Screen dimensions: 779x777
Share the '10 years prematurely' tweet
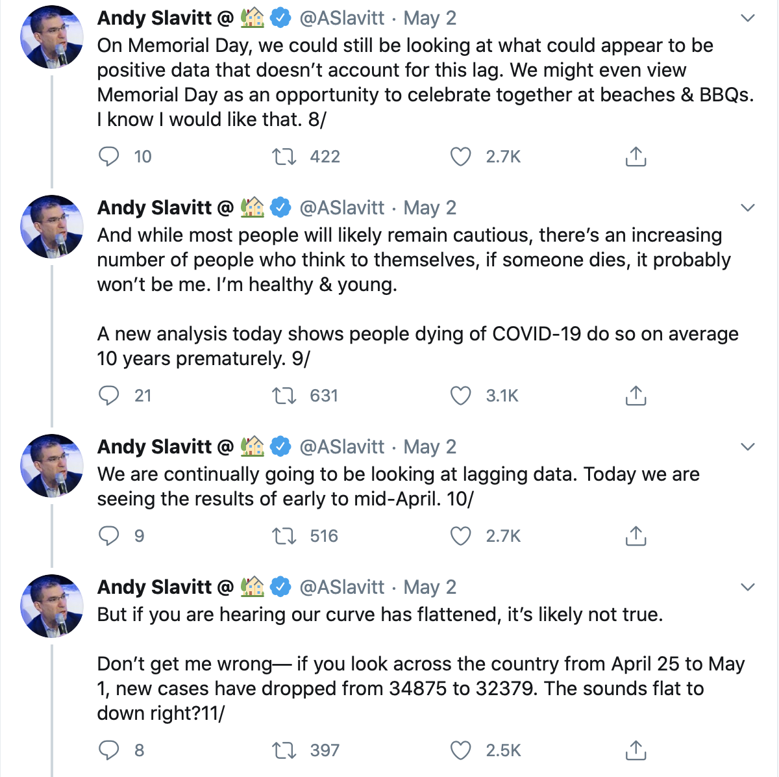pyautogui.click(x=636, y=396)
